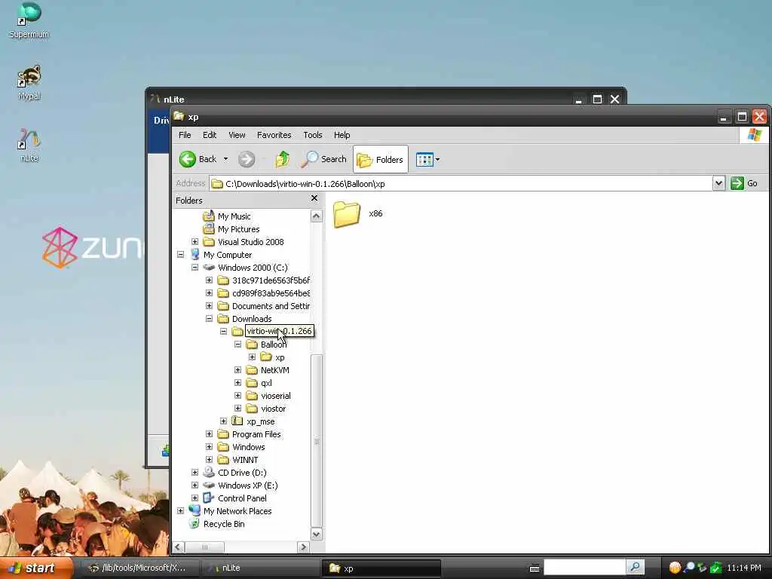
Task: Select the qxl folder
Action: click(266, 383)
